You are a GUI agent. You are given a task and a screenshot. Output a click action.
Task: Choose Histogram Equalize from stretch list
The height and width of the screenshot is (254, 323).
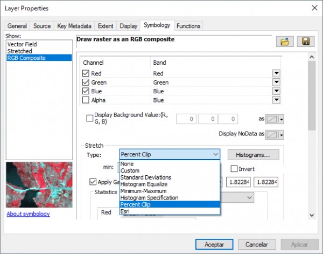click(145, 184)
